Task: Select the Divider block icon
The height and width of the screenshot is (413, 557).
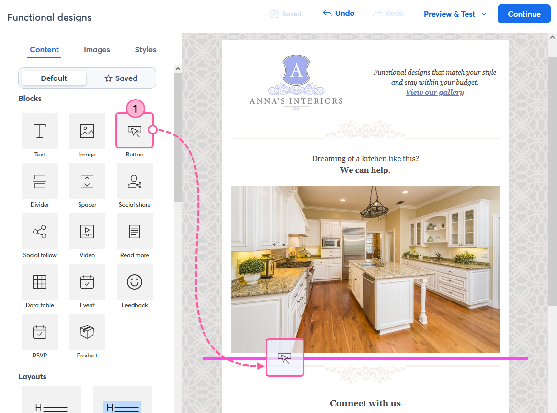Action: [x=40, y=181]
